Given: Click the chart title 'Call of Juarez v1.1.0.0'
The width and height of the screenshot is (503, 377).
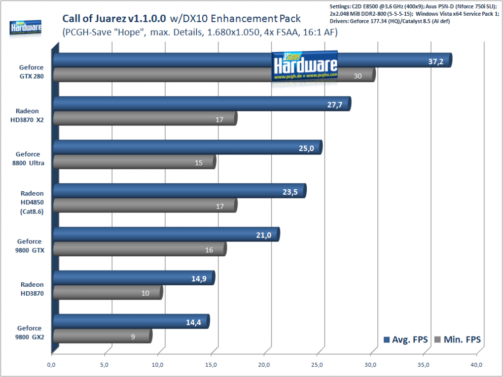Looking at the screenshot, I should (114, 19).
